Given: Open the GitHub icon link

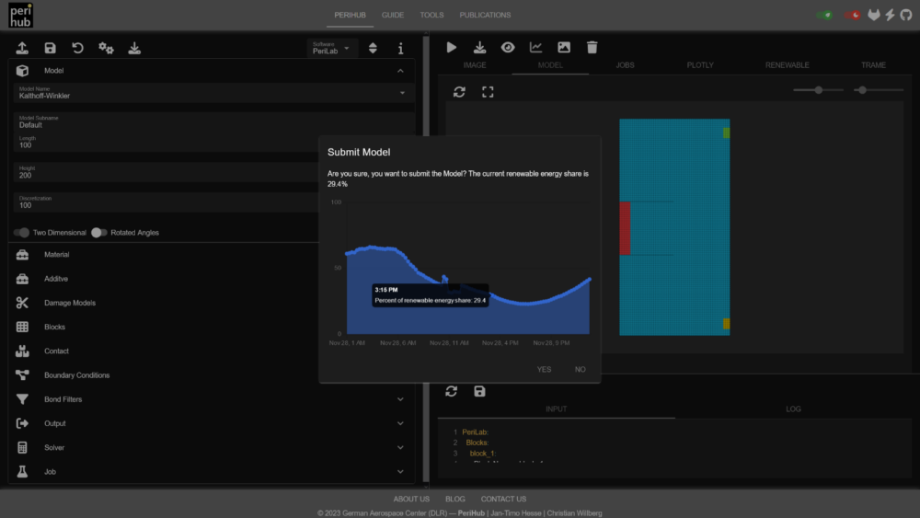Looking at the screenshot, I should pyautogui.click(x=905, y=16).
